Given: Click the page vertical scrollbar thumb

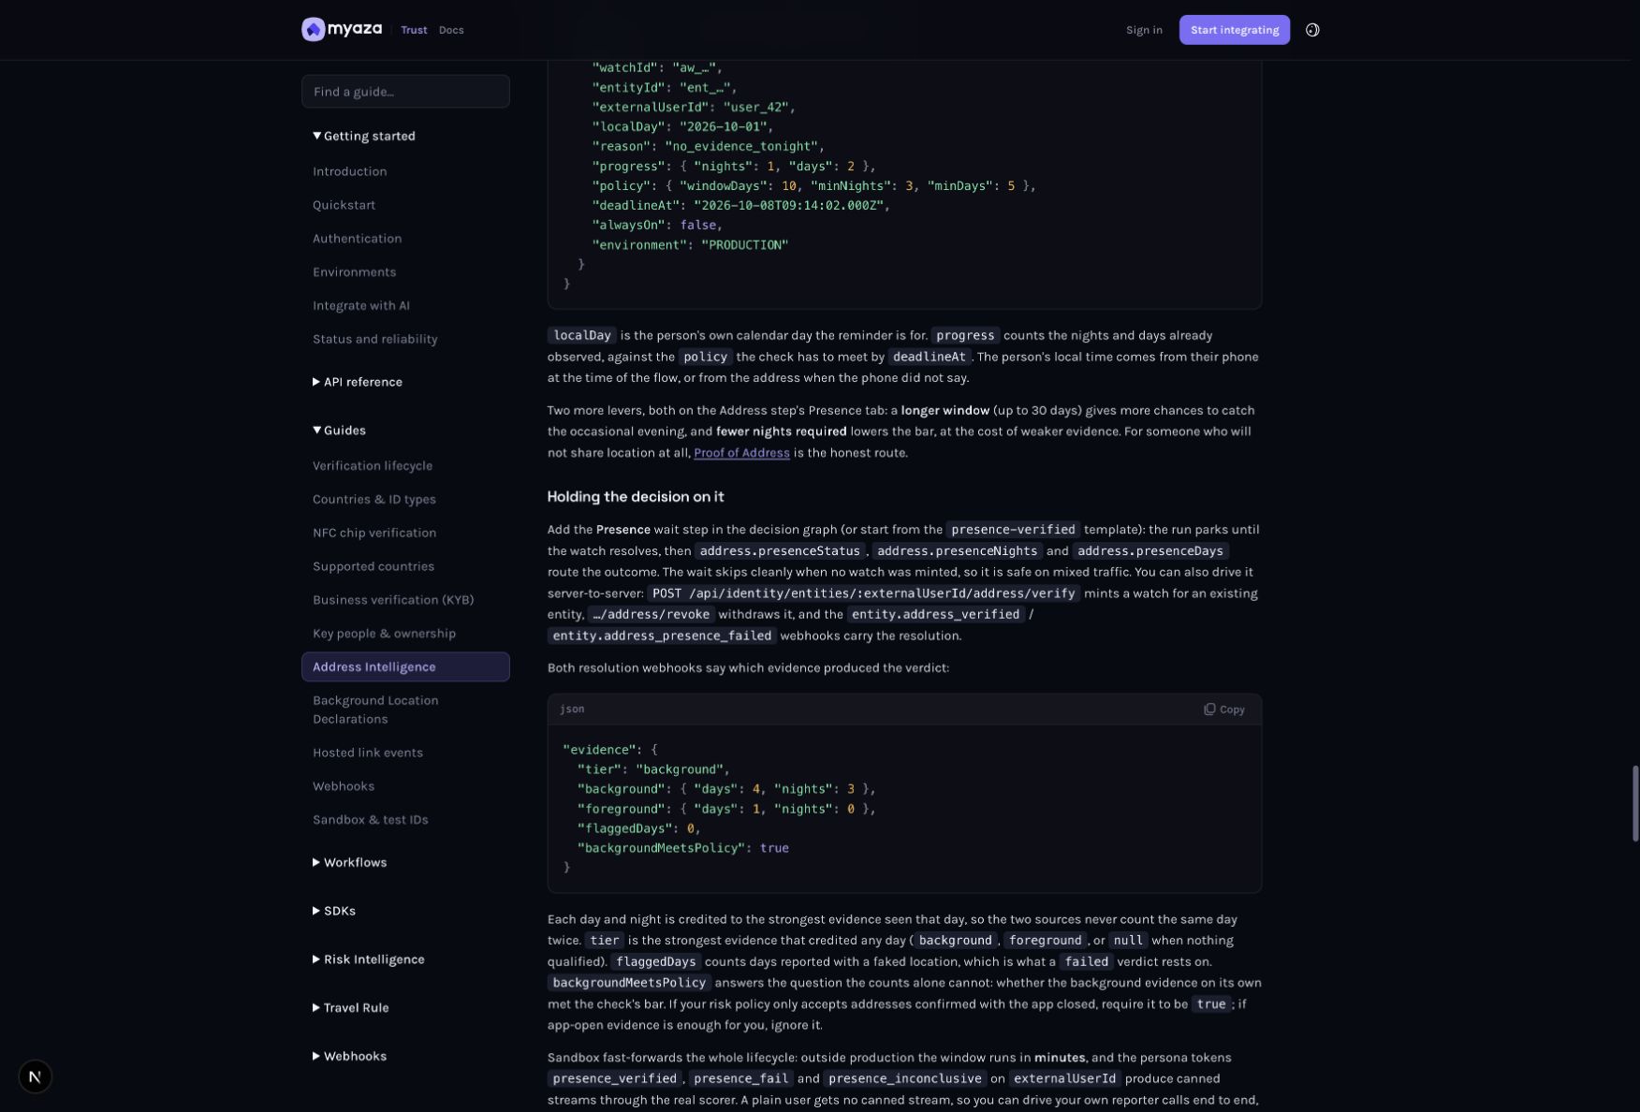Looking at the screenshot, I should click(1635, 803).
